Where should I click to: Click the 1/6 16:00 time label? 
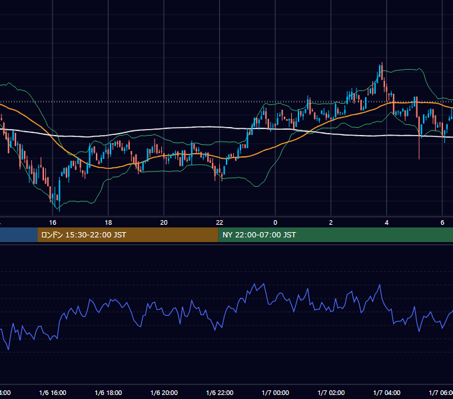(53, 392)
